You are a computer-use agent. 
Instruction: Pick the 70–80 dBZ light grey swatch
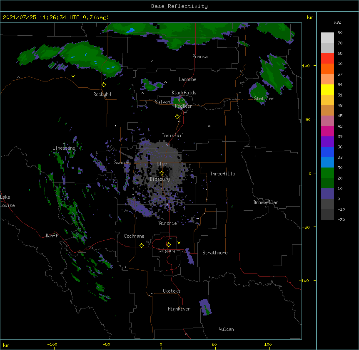click(327, 38)
